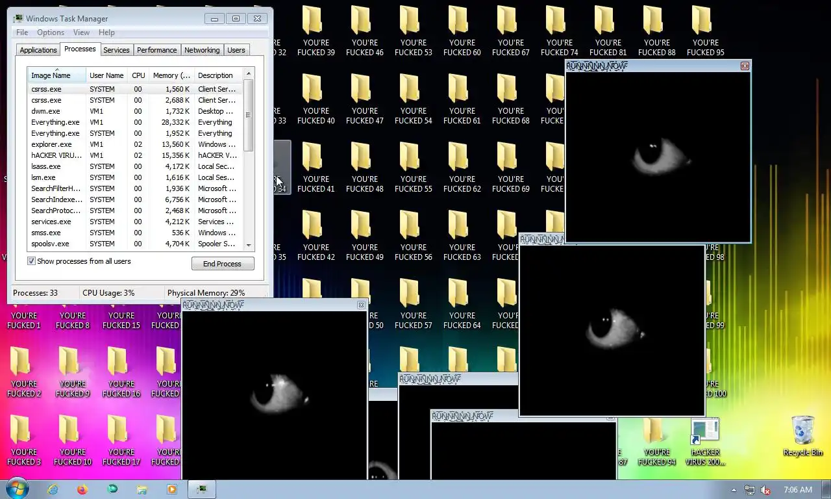Open the Start menu orb
This screenshot has width=831, height=499.
(18, 489)
